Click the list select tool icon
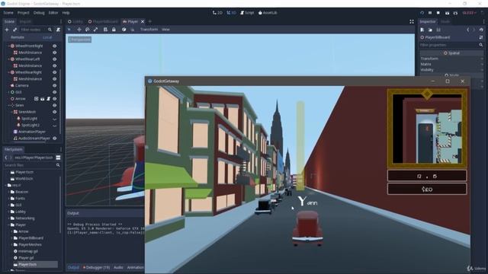Image resolution: width=488 pixels, height=274 pixels. (105, 29)
